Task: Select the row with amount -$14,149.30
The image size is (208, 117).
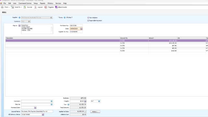Action: (107, 43)
